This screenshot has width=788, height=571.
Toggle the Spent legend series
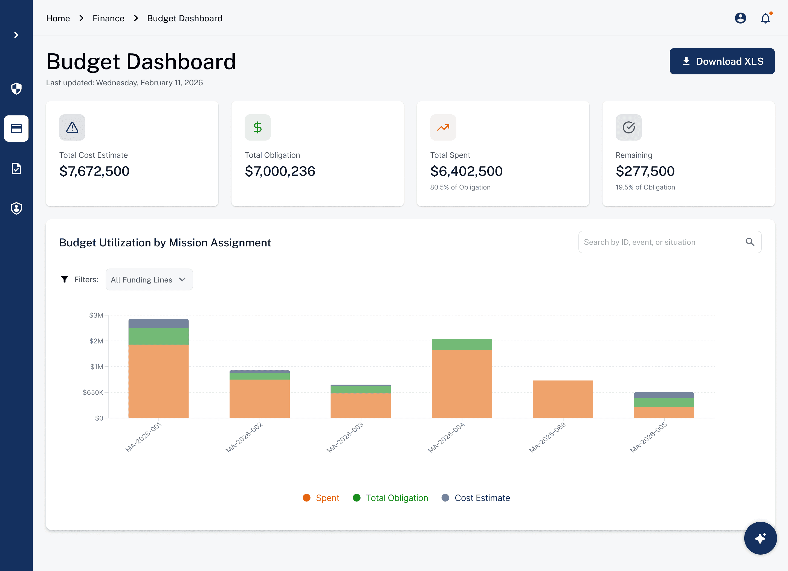click(x=321, y=498)
